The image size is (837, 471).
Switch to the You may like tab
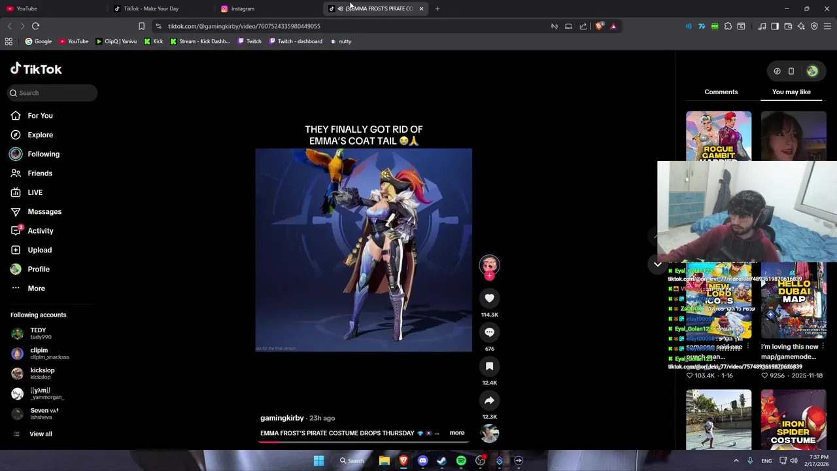[x=791, y=92]
